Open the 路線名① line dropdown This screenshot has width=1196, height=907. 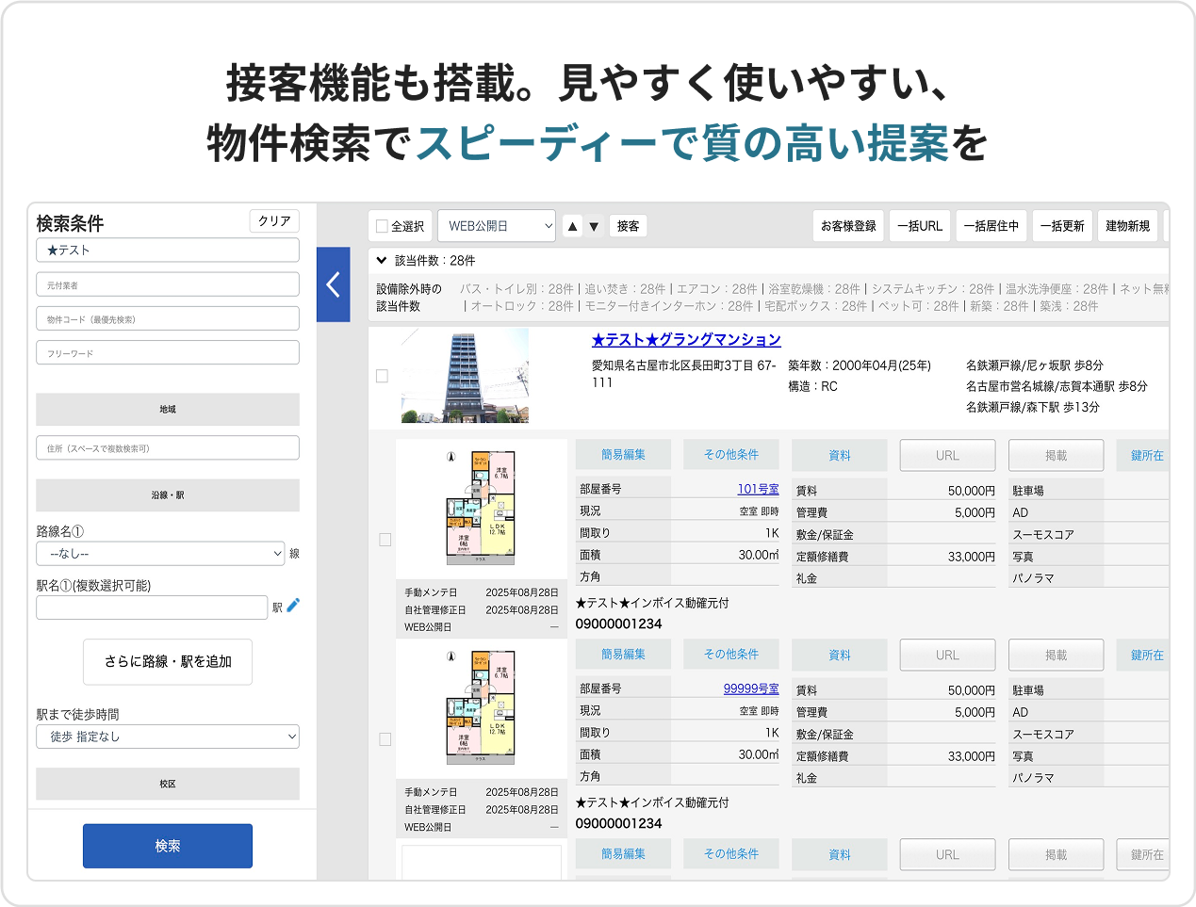[x=160, y=554]
